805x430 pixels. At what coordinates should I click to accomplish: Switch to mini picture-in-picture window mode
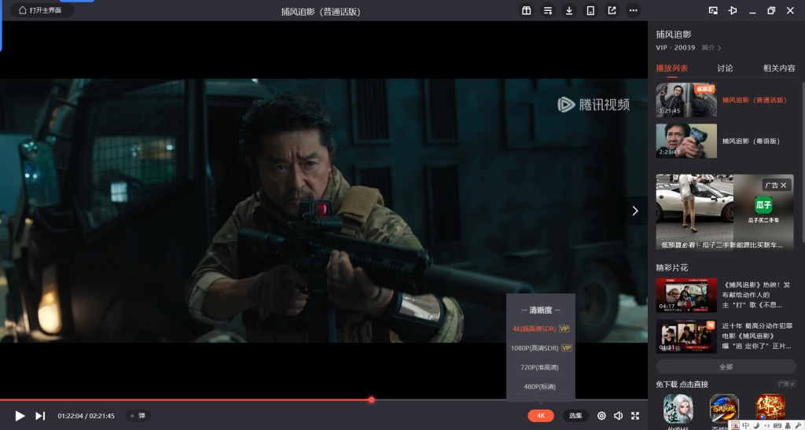tap(713, 10)
